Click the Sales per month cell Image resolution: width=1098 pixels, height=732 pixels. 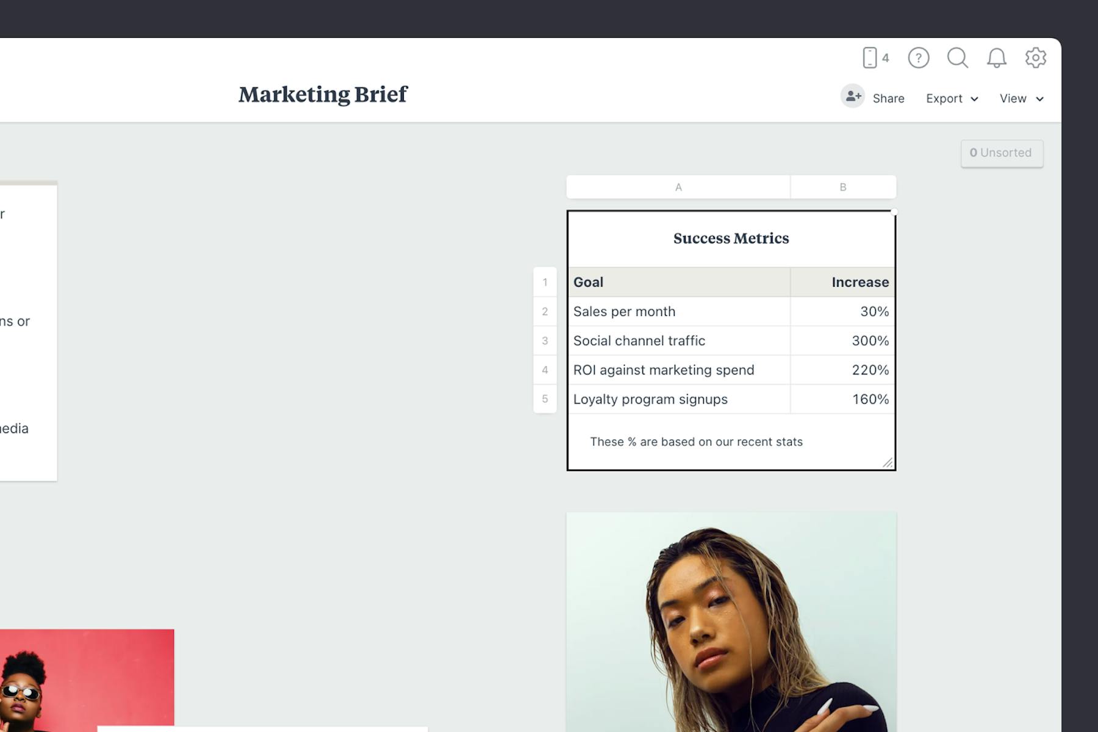click(678, 311)
